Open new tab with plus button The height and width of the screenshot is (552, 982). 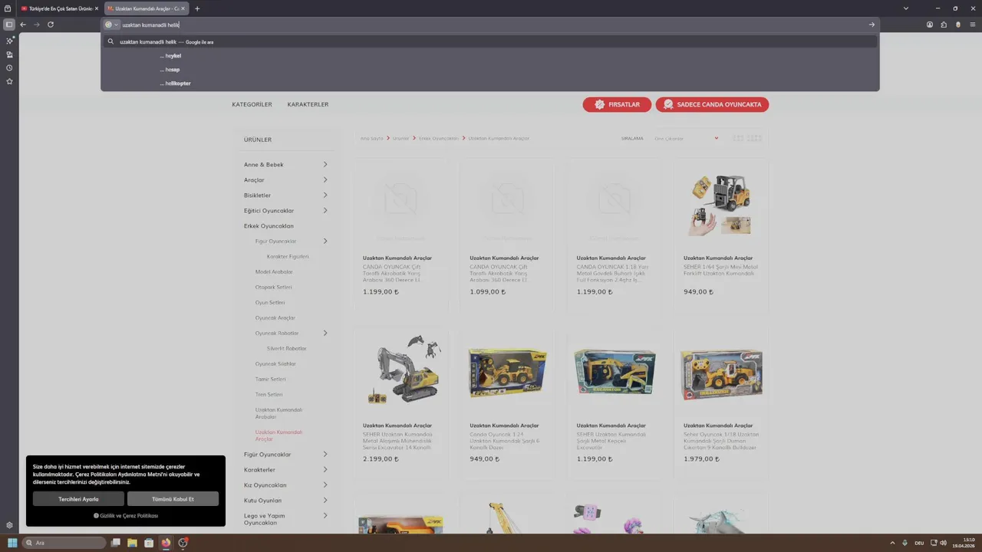(x=197, y=8)
